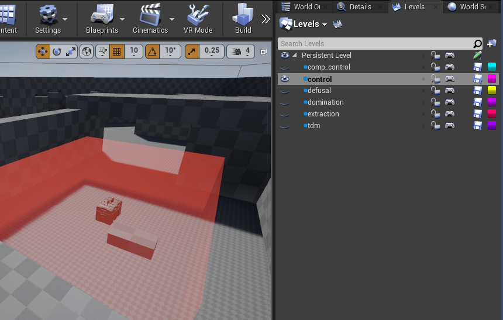
Task: Click the search magnifier icon
Action: point(477,43)
